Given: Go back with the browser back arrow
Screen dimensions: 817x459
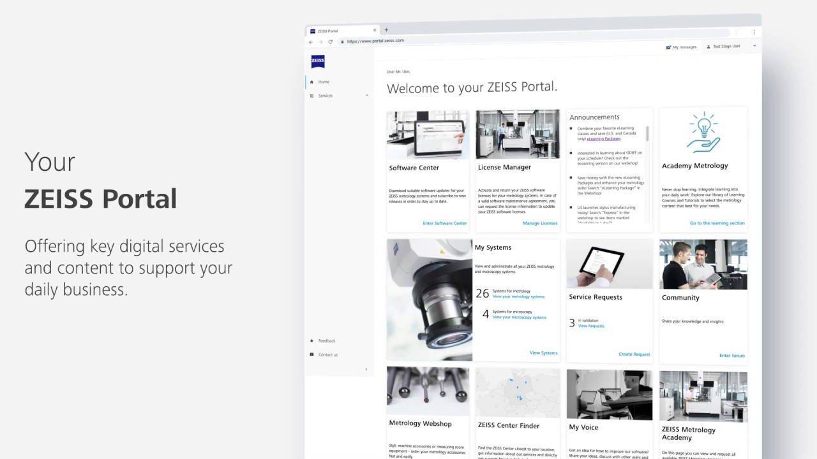Looking at the screenshot, I should (311, 42).
